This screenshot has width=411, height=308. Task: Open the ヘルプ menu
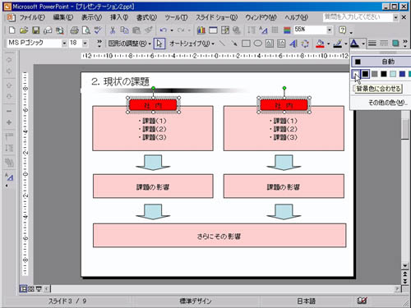pos(296,17)
